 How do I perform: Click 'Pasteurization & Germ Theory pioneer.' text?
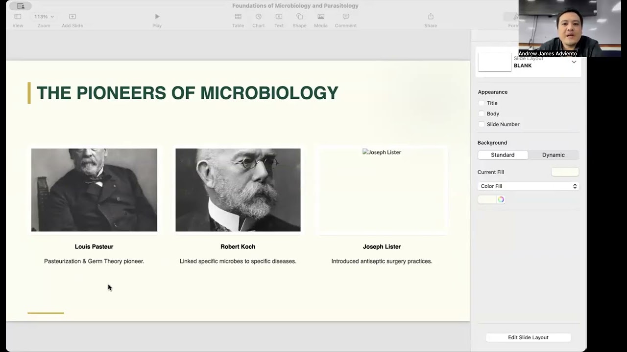click(x=94, y=262)
